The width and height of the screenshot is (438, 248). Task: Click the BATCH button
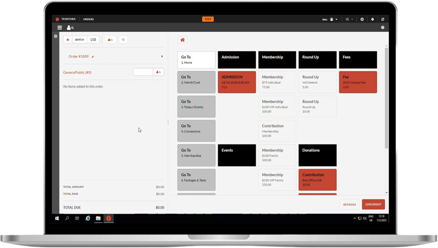tap(79, 39)
